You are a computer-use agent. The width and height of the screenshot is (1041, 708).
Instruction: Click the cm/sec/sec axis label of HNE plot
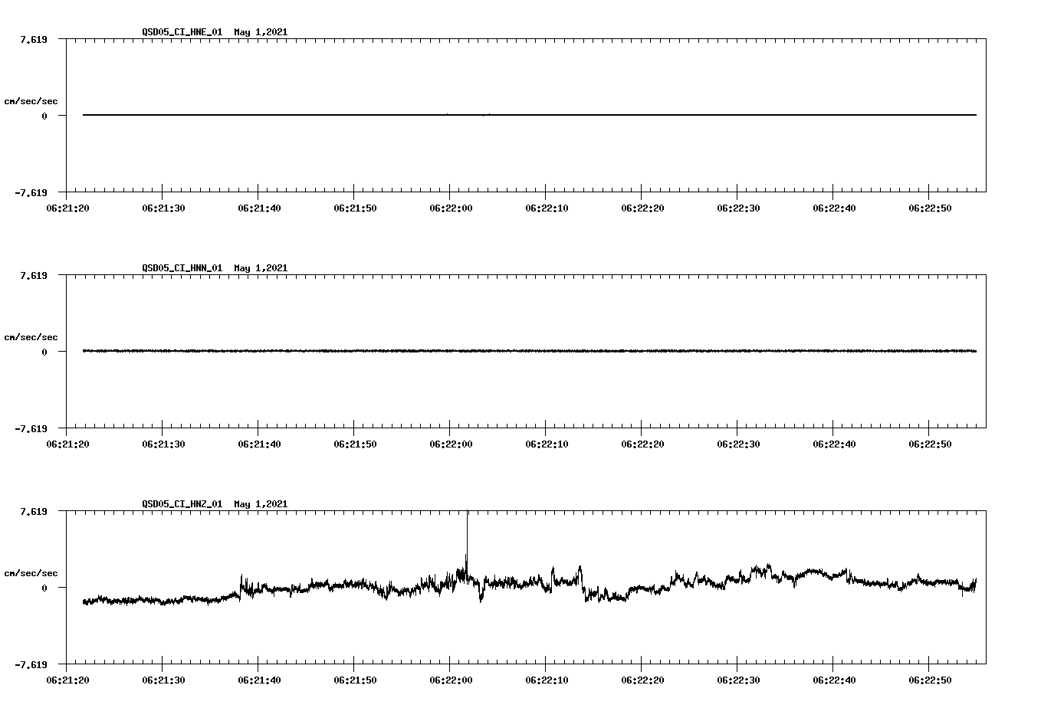31,100
